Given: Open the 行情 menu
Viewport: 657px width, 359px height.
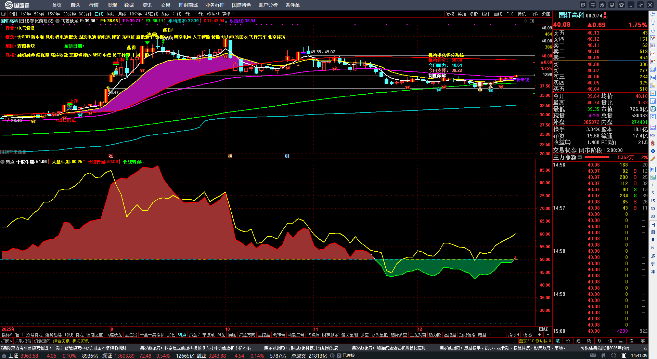Looking at the screenshot, I should (x=94, y=5).
